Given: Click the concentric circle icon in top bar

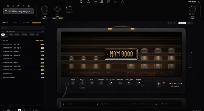Looking at the screenshot, I should (x=122, y=2).
